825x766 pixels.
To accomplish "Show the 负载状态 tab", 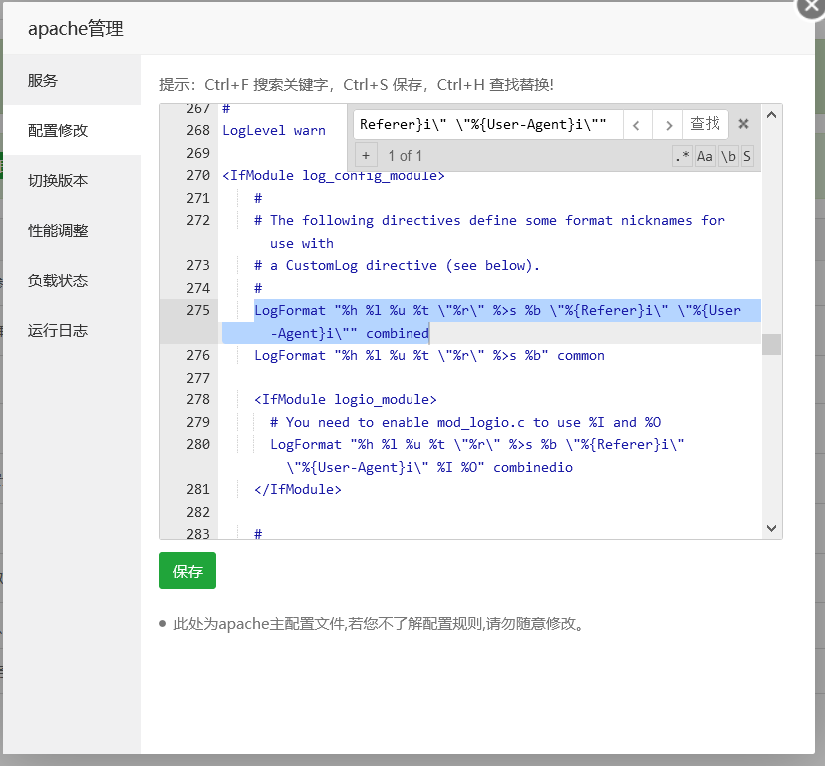I will 58,280.
